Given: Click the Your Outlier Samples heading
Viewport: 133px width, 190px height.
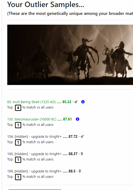Looking at the screenshot, I should click(45, 5).
